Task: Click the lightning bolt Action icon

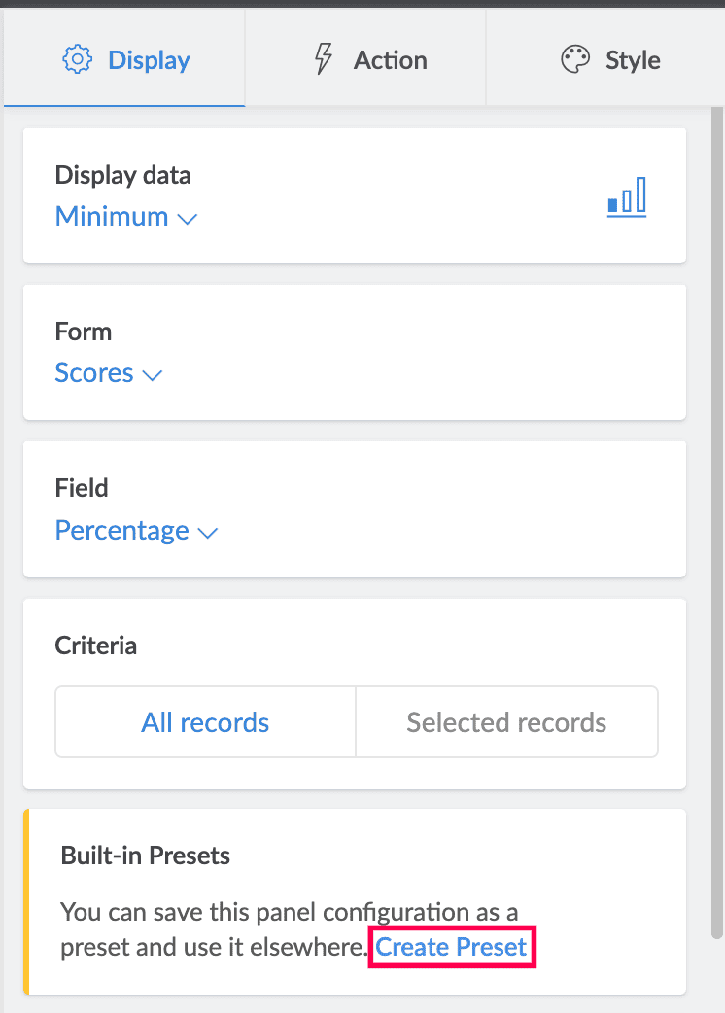Action: pyautogui.click(x=323, y=60)
